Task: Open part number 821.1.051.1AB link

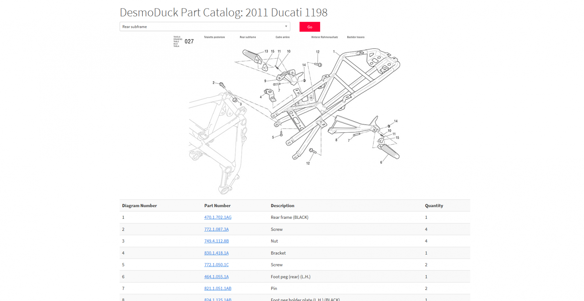Action: coord(218,289)
